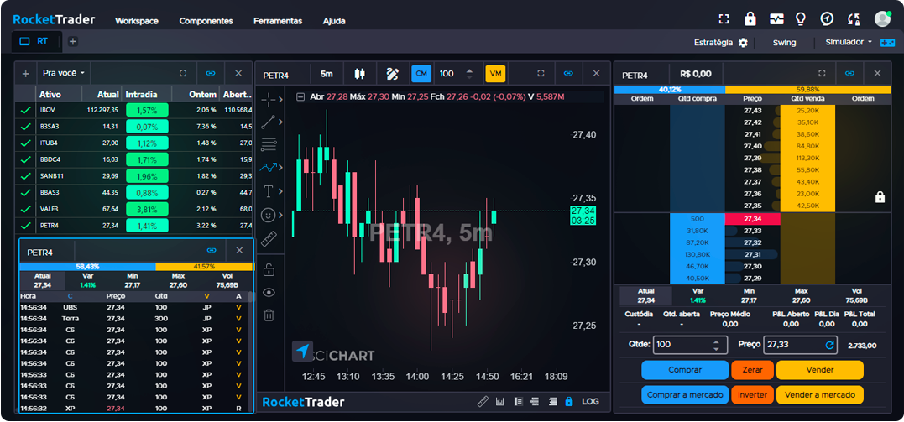Open the pulse monitor icon in top bar
The height and width of the screenshot is (422, 904).
(776, 19)
